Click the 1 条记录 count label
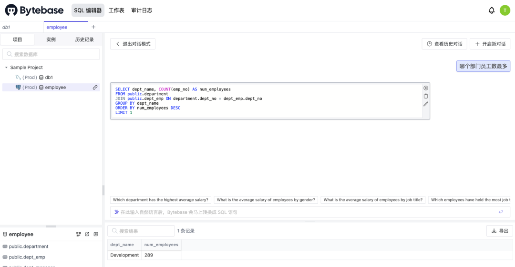The width and height of the screenshot is (515, 267). 186,231
